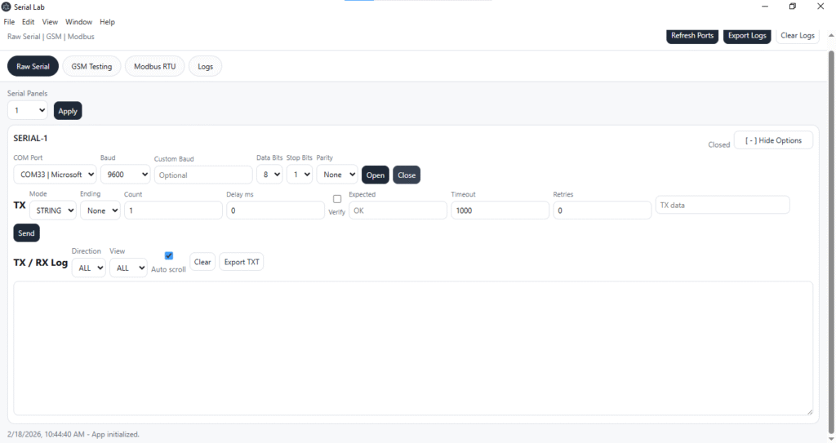
Task: Open the File menu
Action: 10,22
